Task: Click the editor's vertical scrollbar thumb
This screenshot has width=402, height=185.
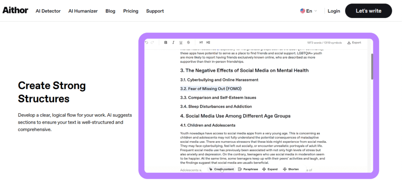Action: [x=372, y=66]
